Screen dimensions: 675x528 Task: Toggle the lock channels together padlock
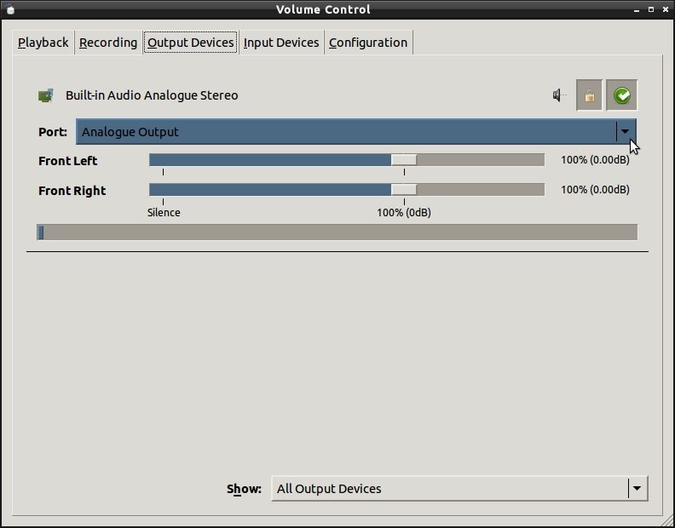[589, 95]
